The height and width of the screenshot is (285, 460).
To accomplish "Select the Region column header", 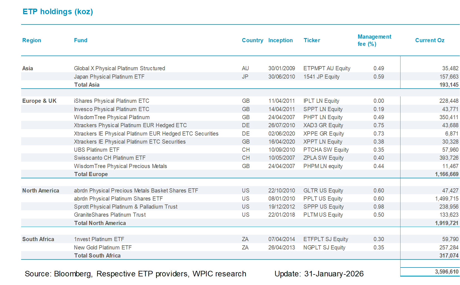I will pyautogui.click(x=32, y=40).
